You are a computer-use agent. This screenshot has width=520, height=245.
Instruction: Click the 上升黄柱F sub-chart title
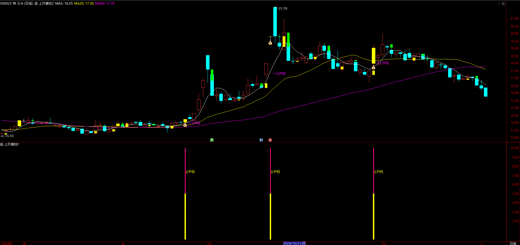[12, 144]
